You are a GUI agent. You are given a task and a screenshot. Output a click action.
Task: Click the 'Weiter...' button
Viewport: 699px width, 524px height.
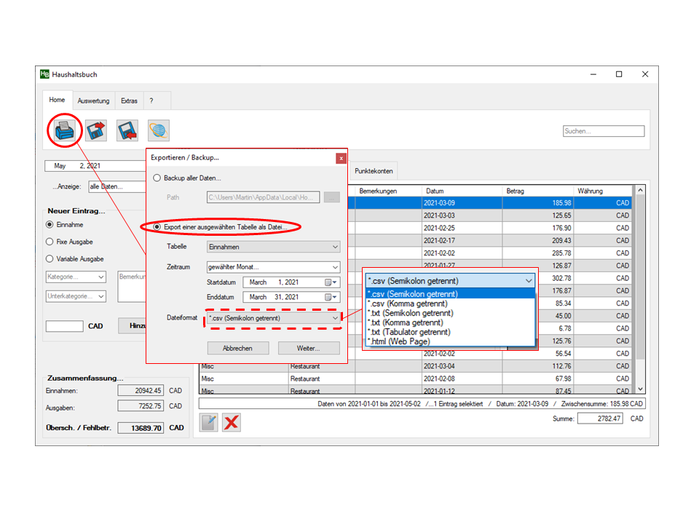pyautogui.click(x=309, y=349)
